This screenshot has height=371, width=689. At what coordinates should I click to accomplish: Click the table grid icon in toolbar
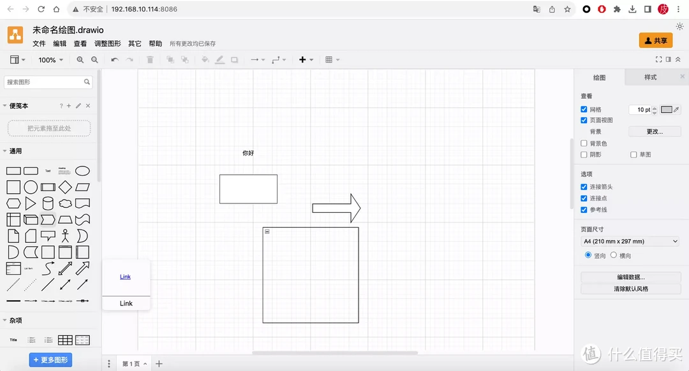[329, 60]
